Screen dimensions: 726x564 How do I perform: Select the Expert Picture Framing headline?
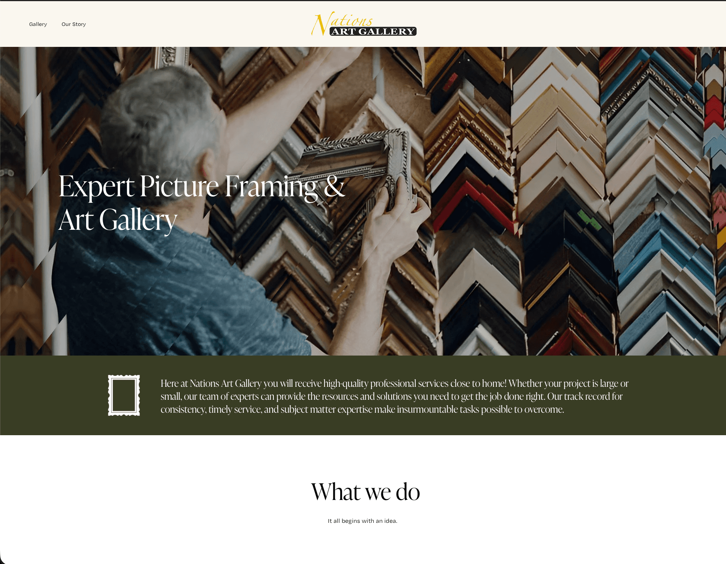[x=202, y=203]
